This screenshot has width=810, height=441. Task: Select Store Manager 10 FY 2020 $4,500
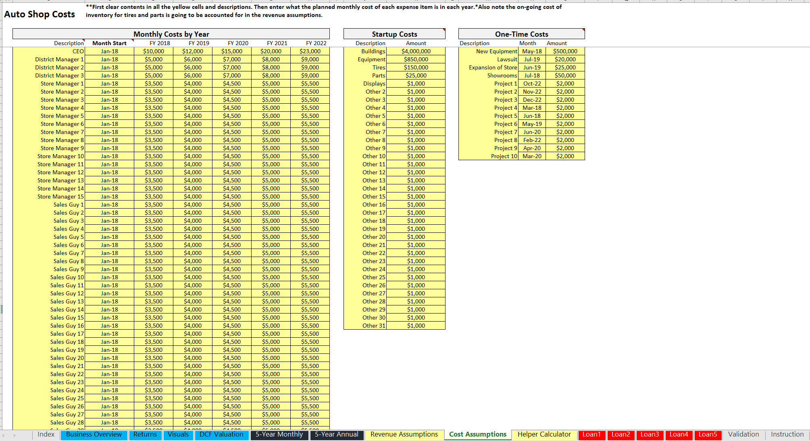click(232, 156)
